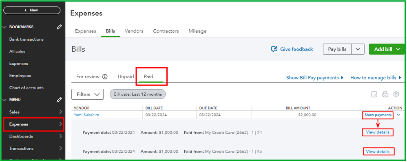The width and height of the screenshot is (407, 162).
Task: Click Show payments for Yami Sukehiro
Action: [378, 115]
